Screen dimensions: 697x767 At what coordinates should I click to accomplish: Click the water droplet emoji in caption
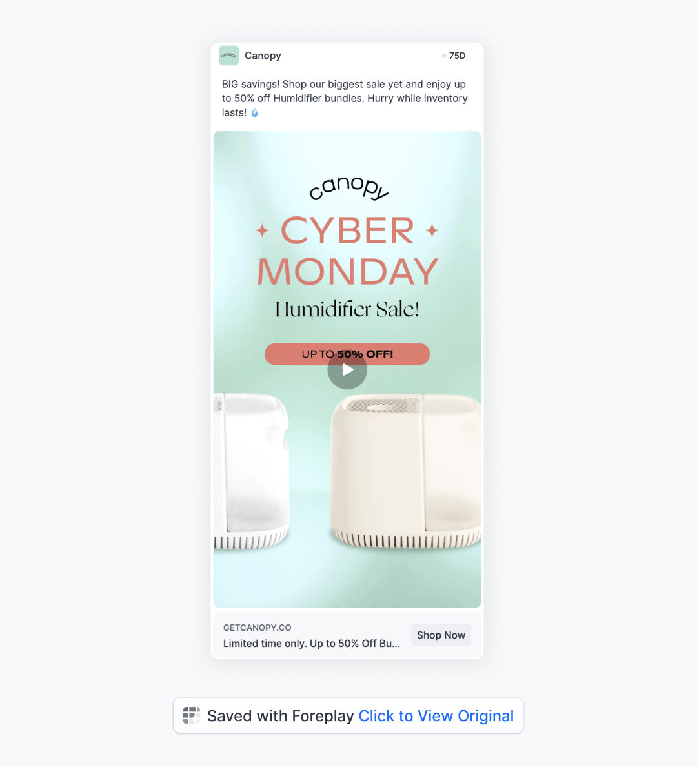254,112
